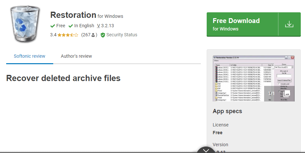Switch to the Author's review tab

pos(76,56)
